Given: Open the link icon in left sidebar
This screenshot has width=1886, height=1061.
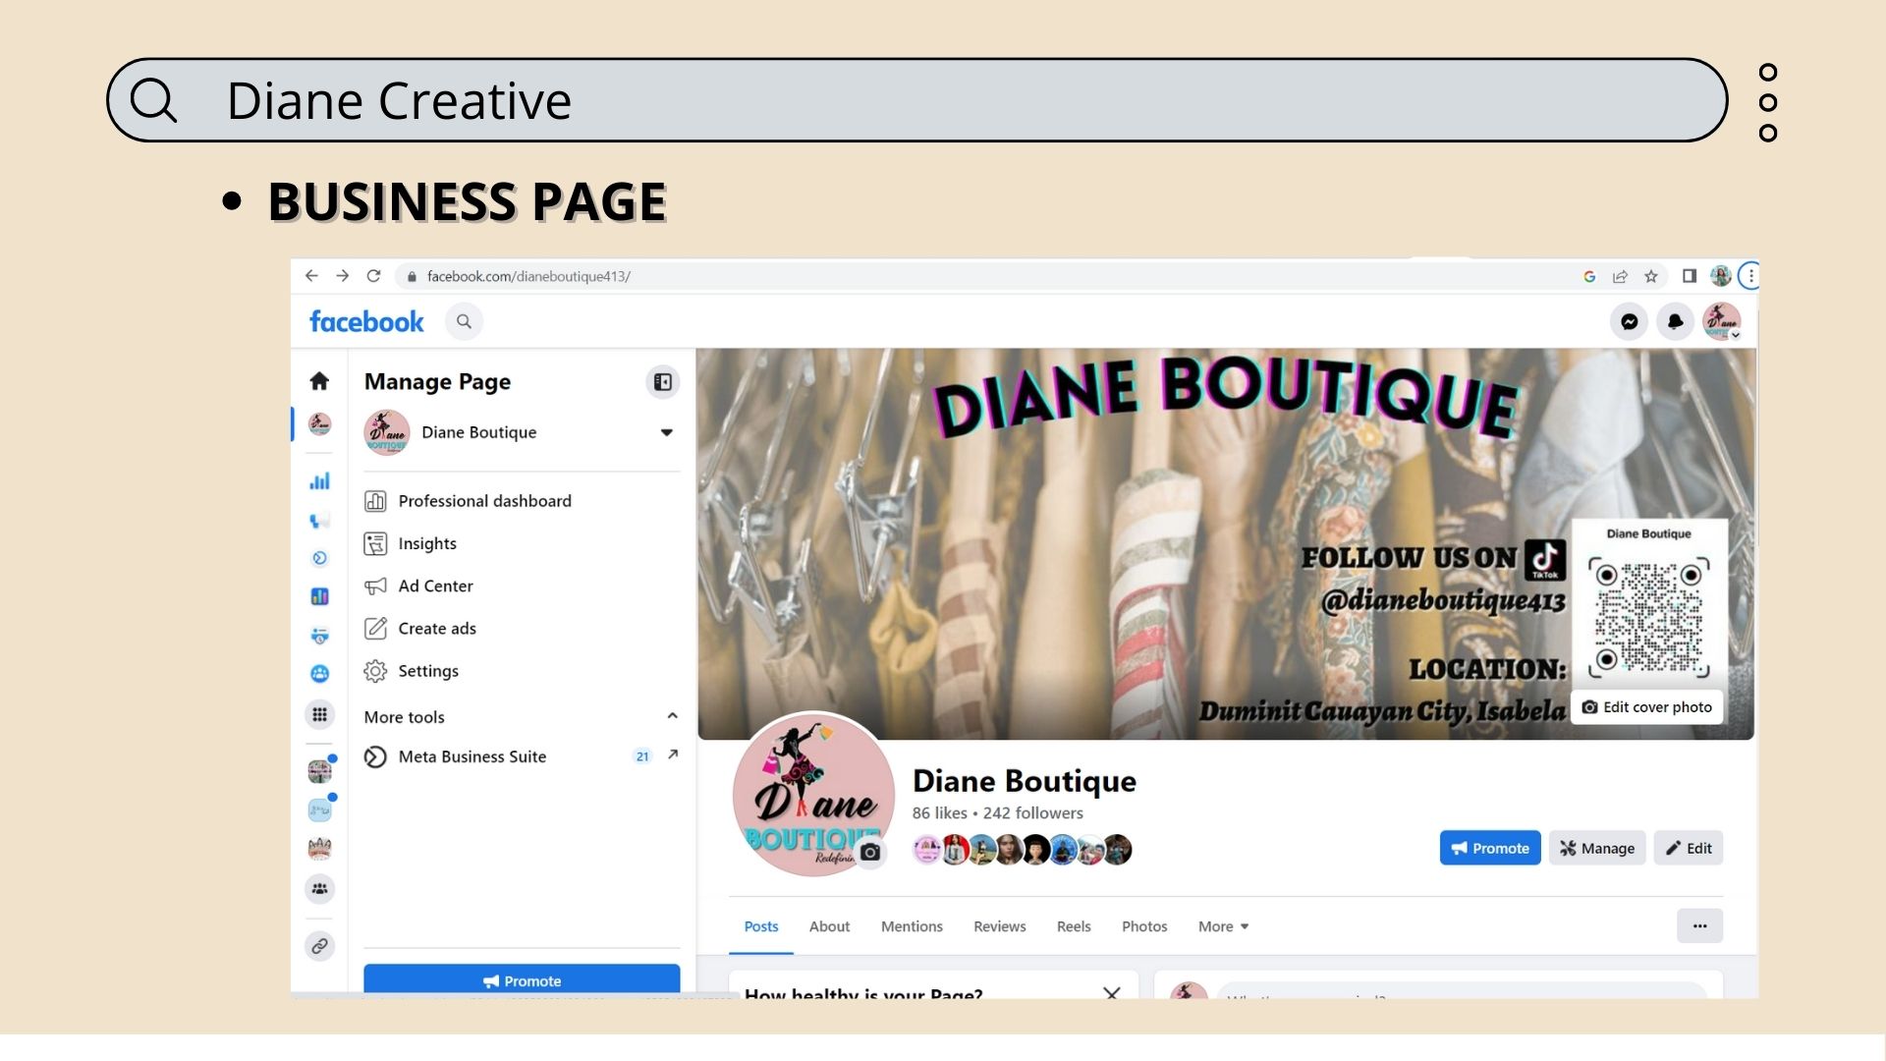Looking at the screenshot, I should [x=319, y=946].
